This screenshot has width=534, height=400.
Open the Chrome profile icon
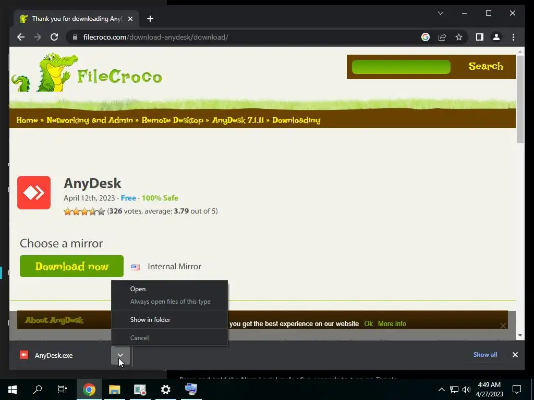pos(496,37)
